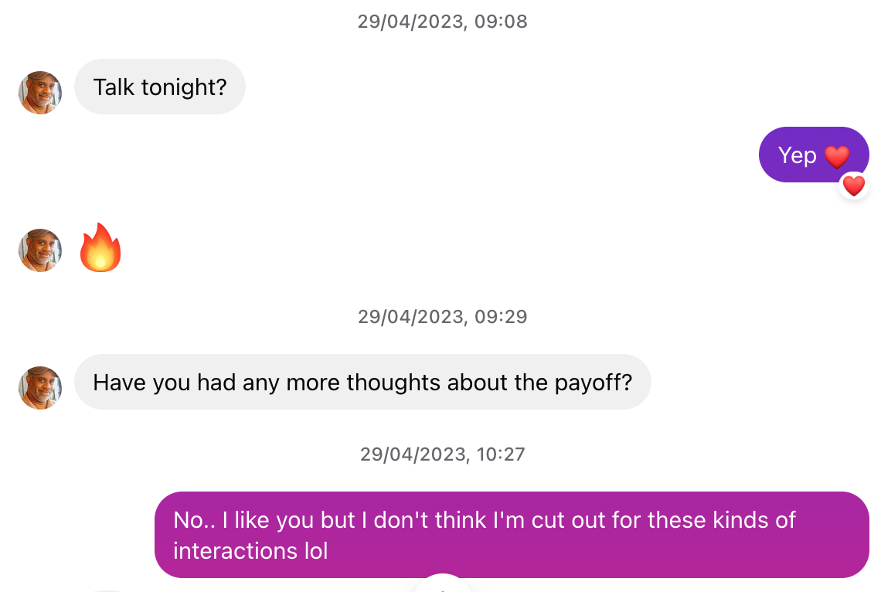Click the word "Yep" in the purple bubble
The image size is (881, 592).
click(797, 155)
